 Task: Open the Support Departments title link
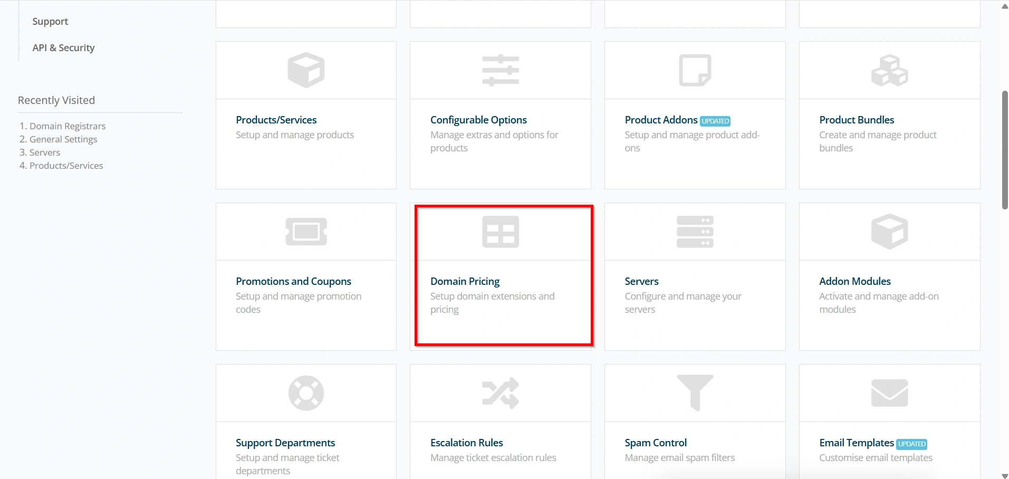(x=285, y=443)
